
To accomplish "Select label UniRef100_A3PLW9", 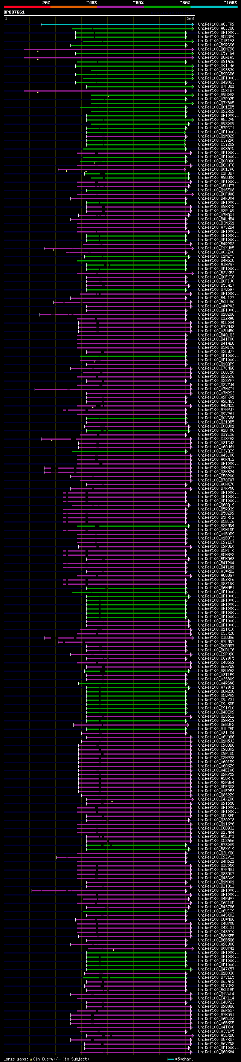I will [216, 211].
